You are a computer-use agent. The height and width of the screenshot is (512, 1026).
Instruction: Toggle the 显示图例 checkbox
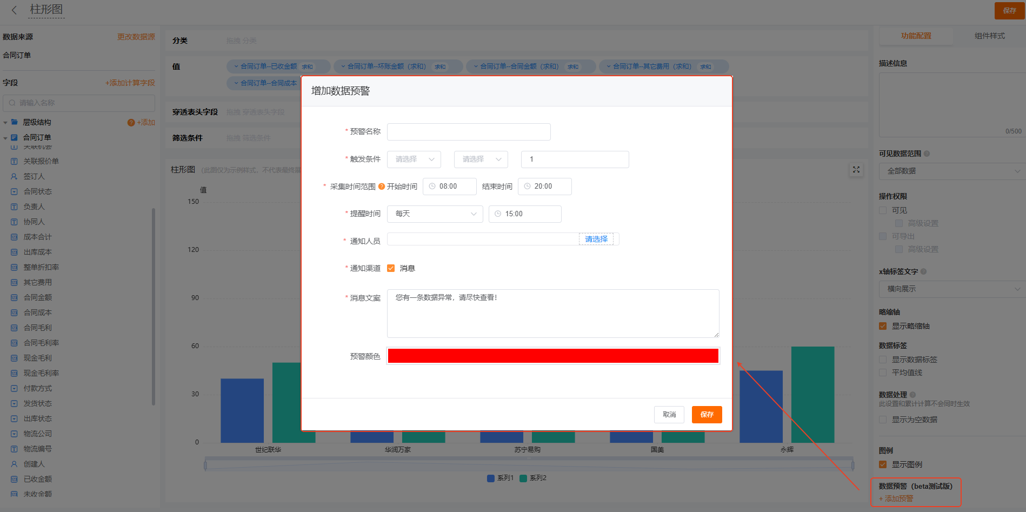coord(883,464)
